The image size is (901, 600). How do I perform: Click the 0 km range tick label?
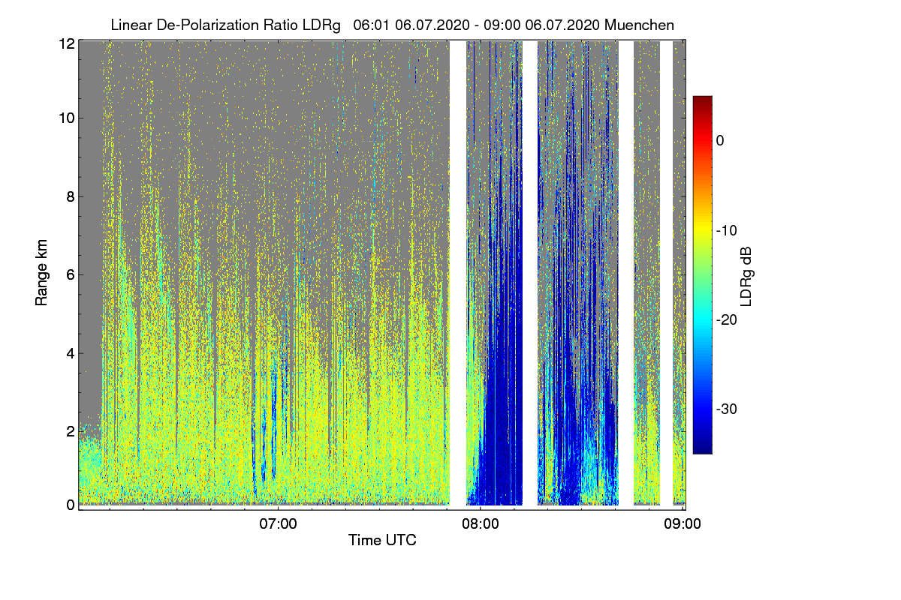pyautogui.click(x=70, y=505)
